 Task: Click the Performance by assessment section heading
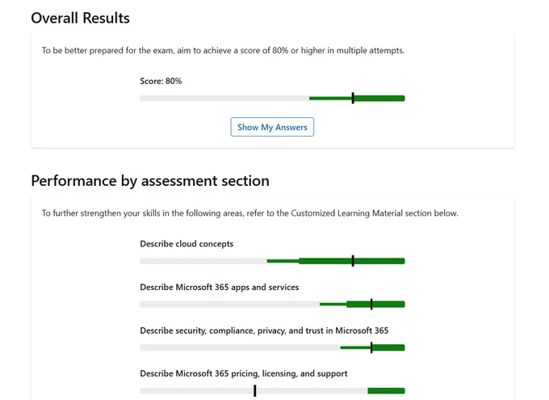[x=150, y=181]
